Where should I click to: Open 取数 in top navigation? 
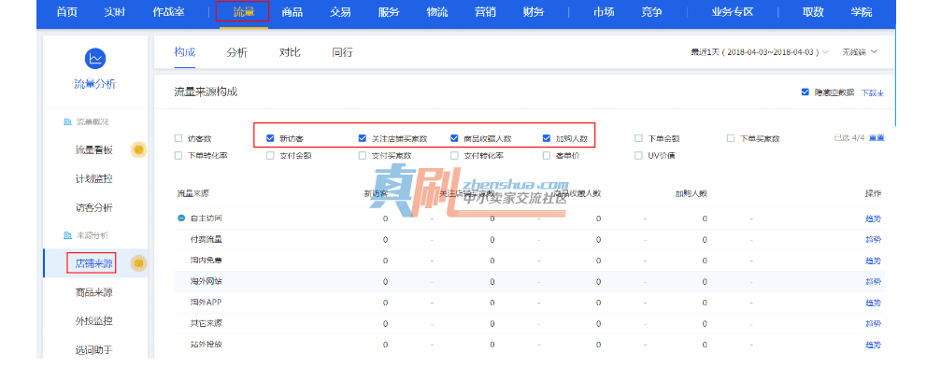pyautogui.click(x=813, y=12)
